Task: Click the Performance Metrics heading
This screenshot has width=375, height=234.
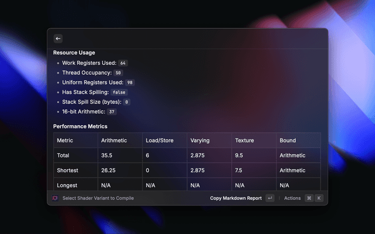Action: [80, 126]
